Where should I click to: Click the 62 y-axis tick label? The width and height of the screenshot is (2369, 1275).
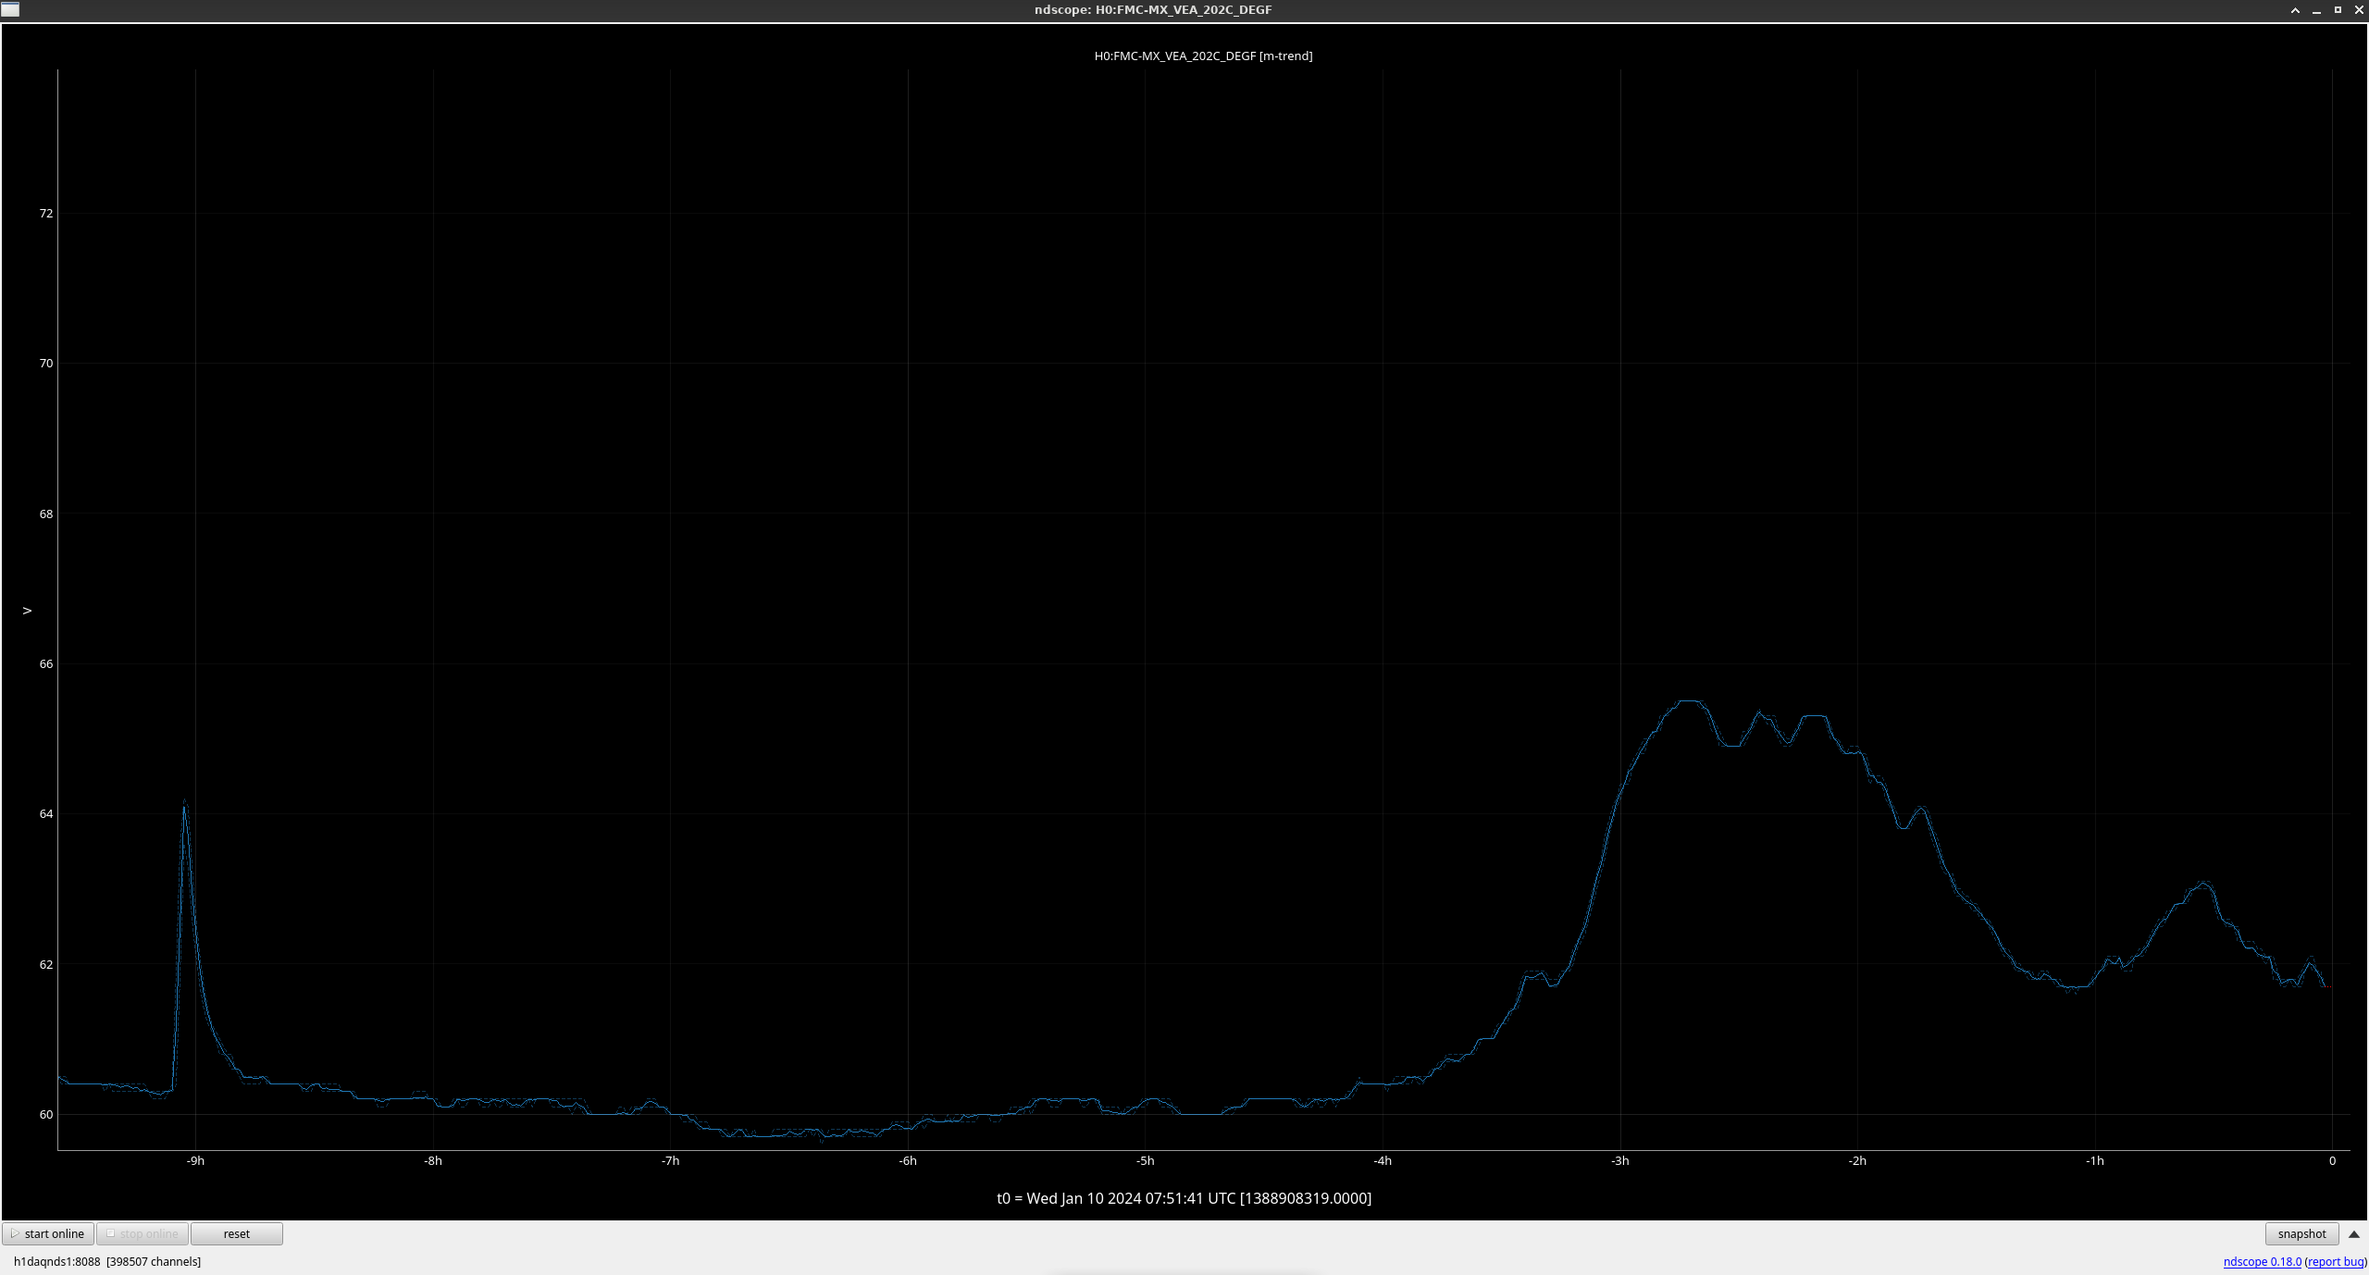pos(46,964)
